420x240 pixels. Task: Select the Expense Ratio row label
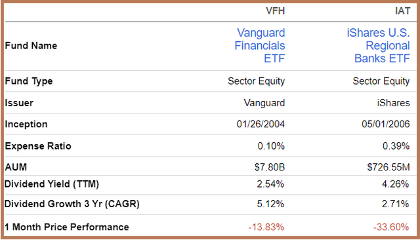coord(38,146)
